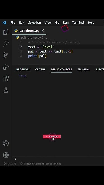Click the comment on line 1
This screenshot has height=185, width=104.
(x=54, y=42)
